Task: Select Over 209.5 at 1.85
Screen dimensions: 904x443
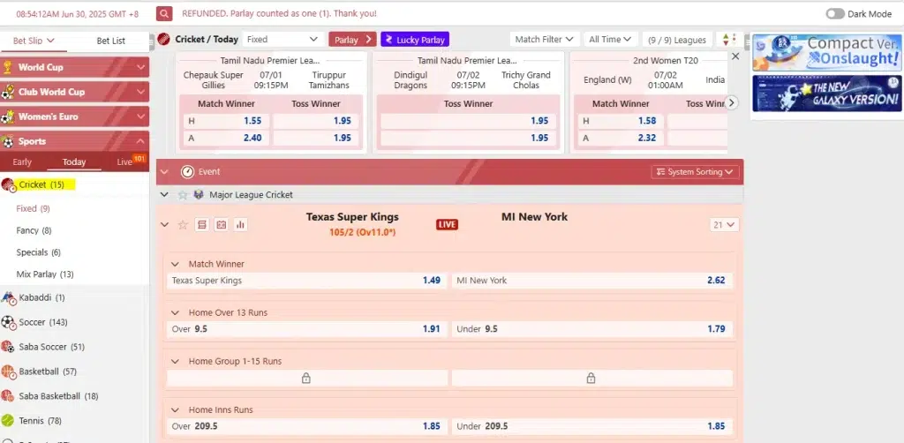Action: pyautogui.click(x=306, y=426)
